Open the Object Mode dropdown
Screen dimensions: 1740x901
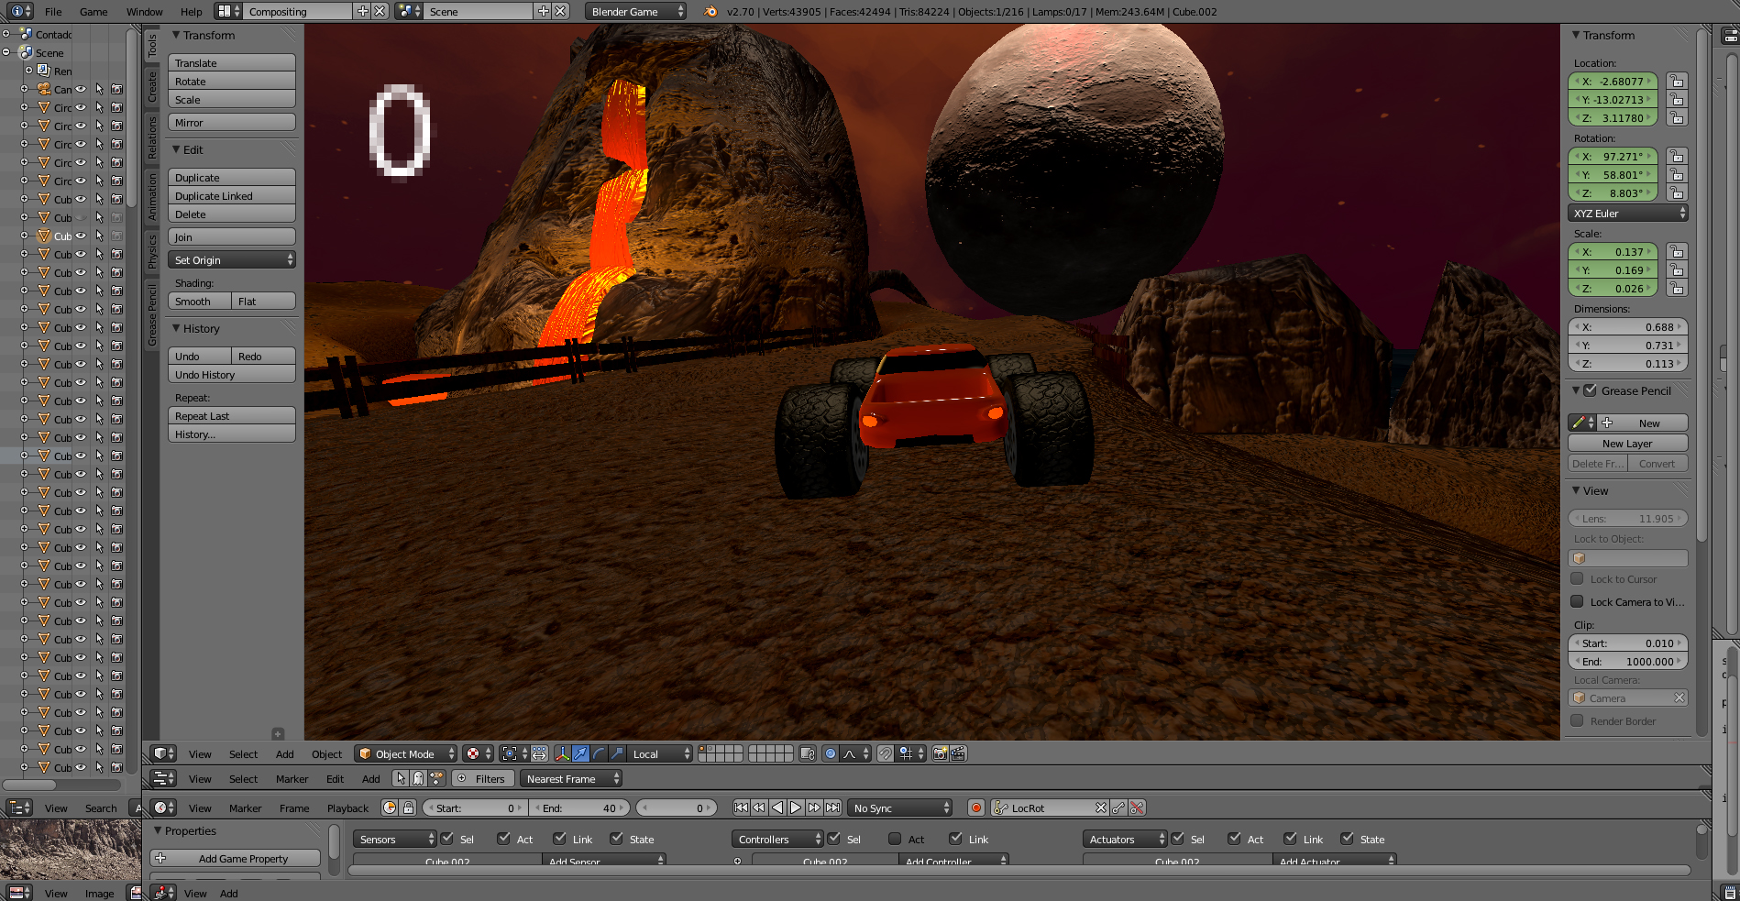pos(405,753)
